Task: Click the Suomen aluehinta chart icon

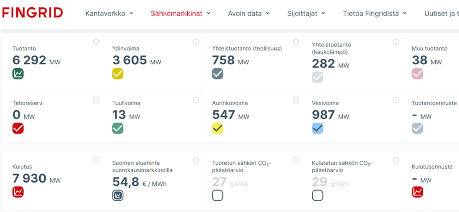Action: coord(118,195)
